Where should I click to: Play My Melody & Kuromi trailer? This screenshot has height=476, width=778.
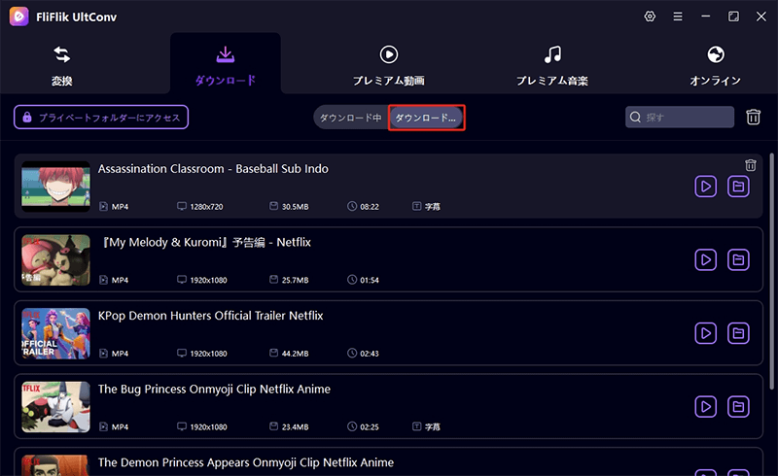[705, 259]
